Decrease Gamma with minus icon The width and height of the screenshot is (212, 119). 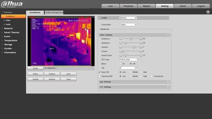[x=121, y=47]
